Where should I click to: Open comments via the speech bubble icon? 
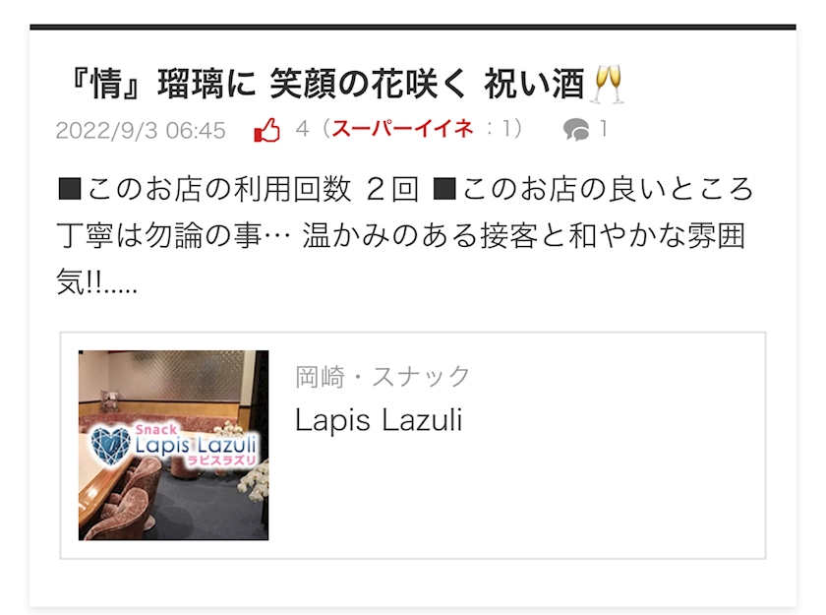coord(576,129)
